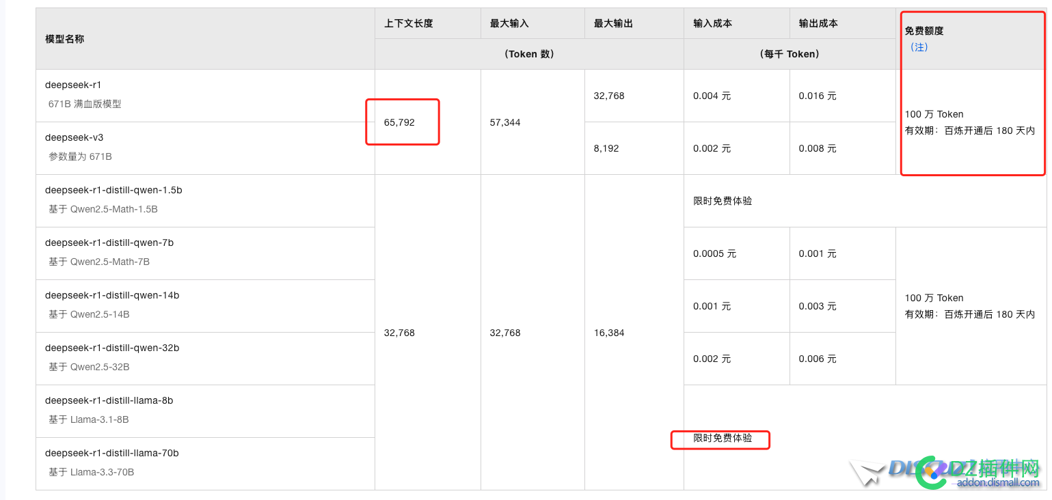Viewport: 1052px width, 500px height.
Task: Click 基于 Qwen2.5-Math-1.5B description
Action: click(103, 209)
